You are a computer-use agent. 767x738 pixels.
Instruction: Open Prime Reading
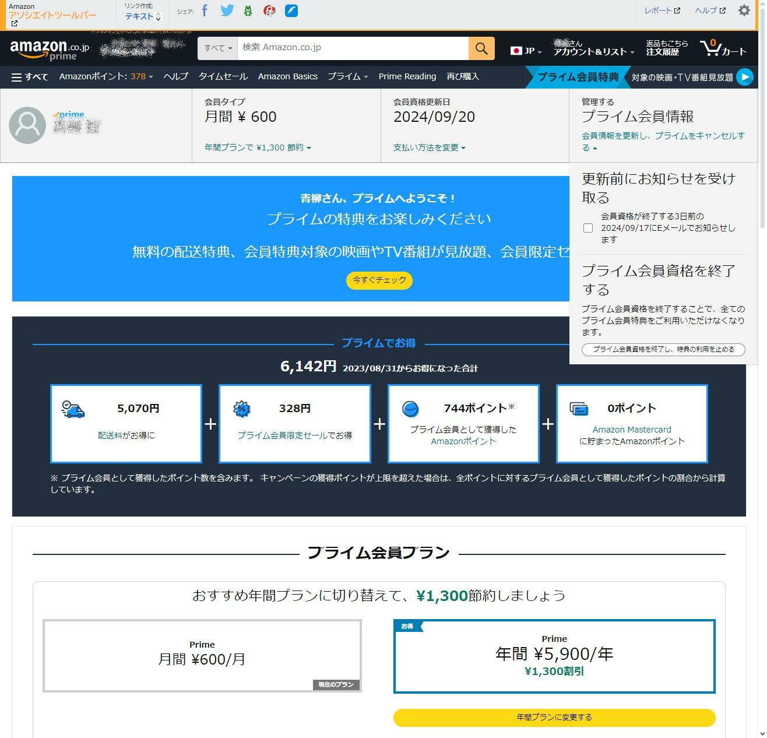coord(407,77)
